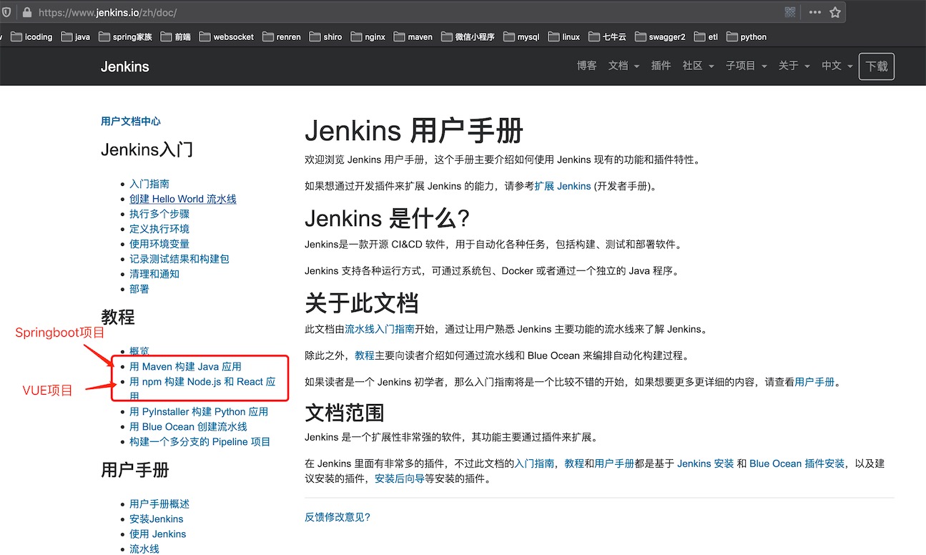Open the 定义执行环境 link
Image resolution: width=926 pixels, height=555 pixels.
click(159, 229)
